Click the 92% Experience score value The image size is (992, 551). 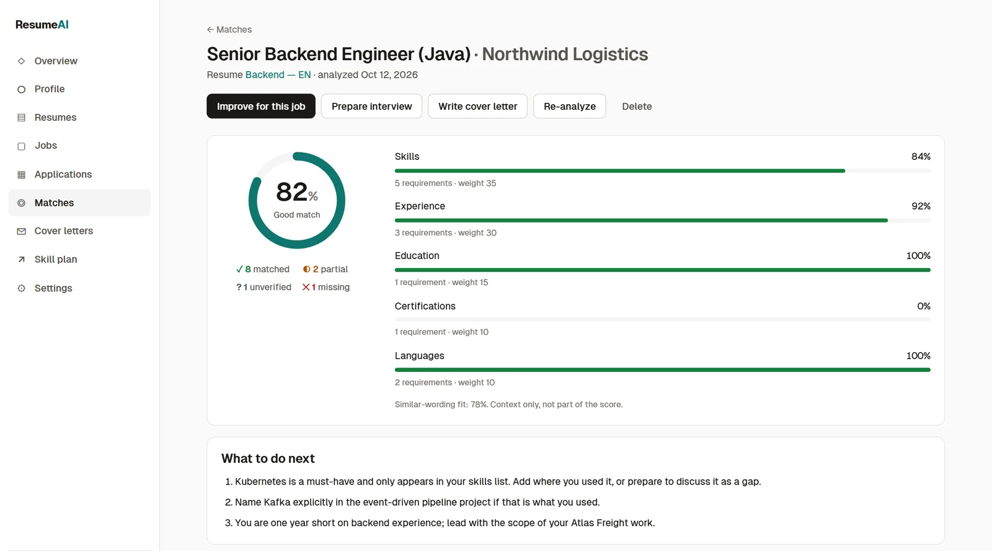click(x=921, y=206)
